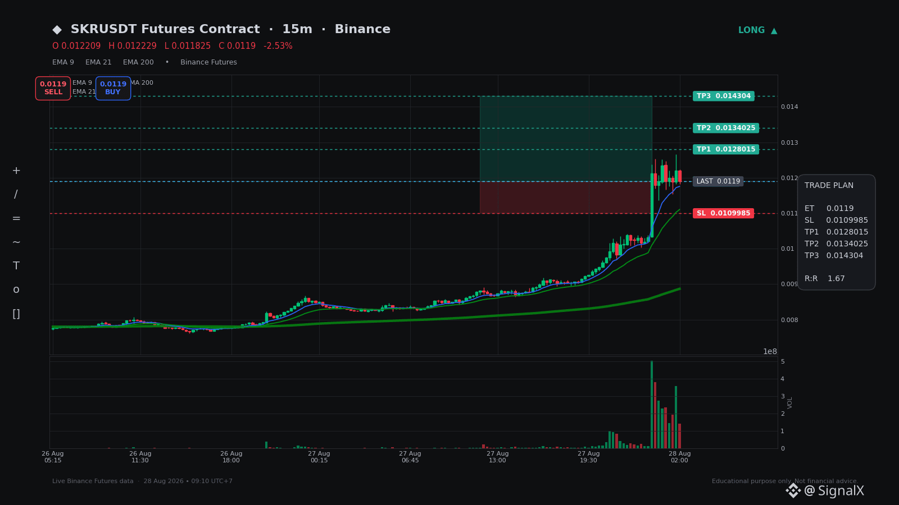Select the crosshair plus tool

point(16,171)
